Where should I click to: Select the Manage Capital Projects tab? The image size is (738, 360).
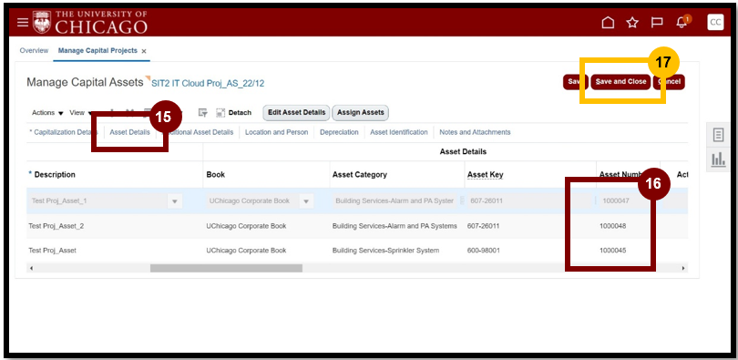97,50
